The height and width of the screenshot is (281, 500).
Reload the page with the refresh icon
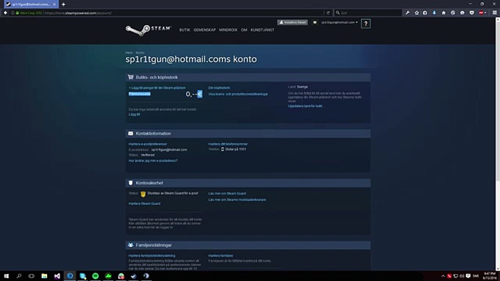[328, 13]
